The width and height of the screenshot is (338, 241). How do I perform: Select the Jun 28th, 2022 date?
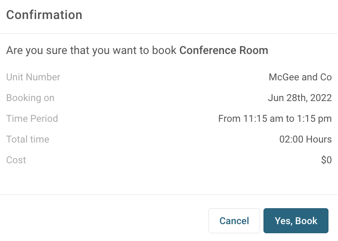[299, 98]
